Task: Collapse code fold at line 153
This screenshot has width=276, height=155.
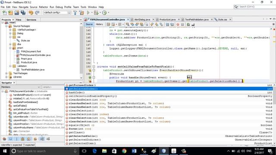Action: coord(94,67)
